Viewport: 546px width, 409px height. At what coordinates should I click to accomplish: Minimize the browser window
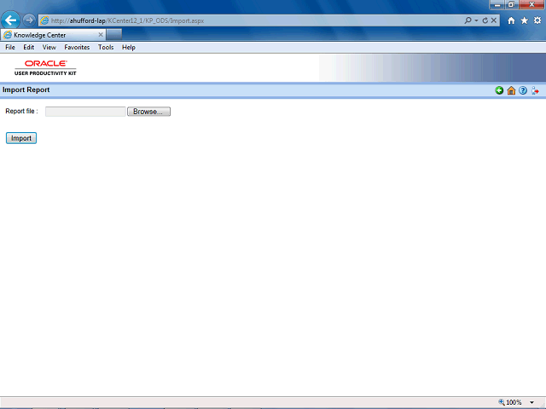click(497, 4)
